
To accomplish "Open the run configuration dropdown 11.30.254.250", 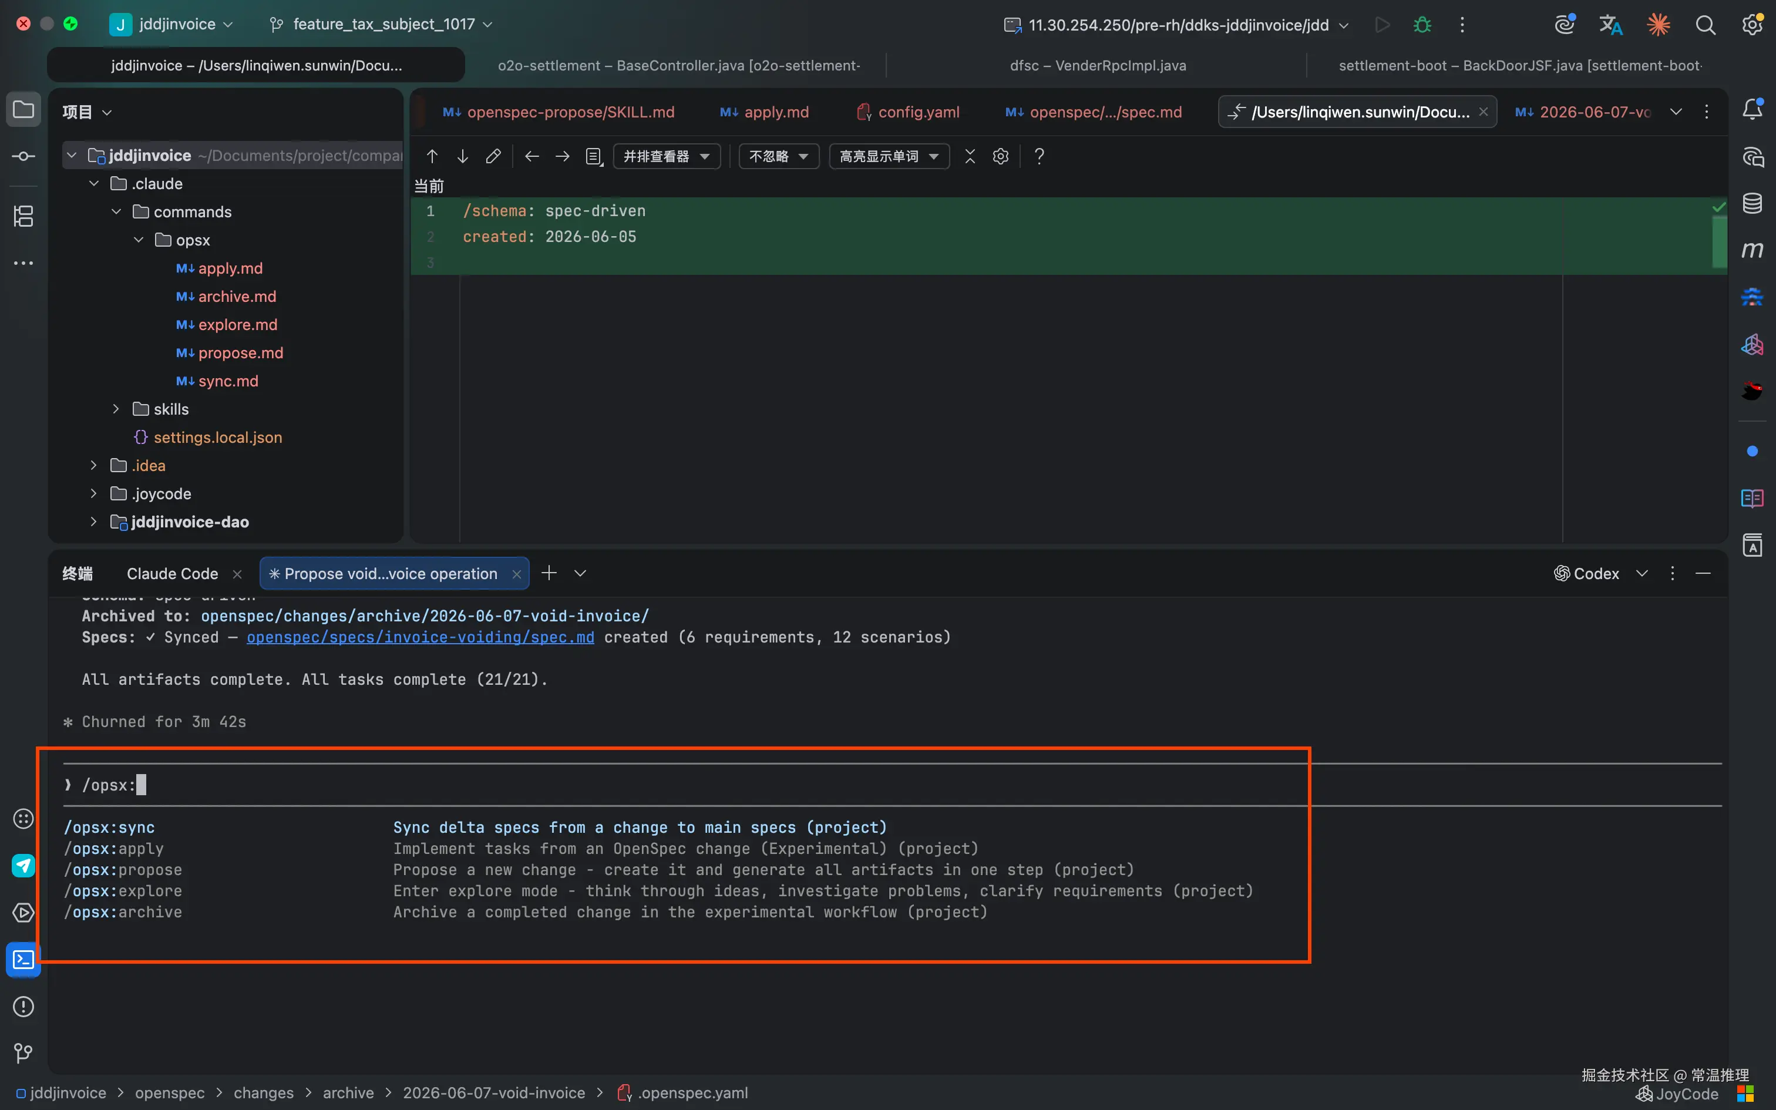I will 1176,25.
